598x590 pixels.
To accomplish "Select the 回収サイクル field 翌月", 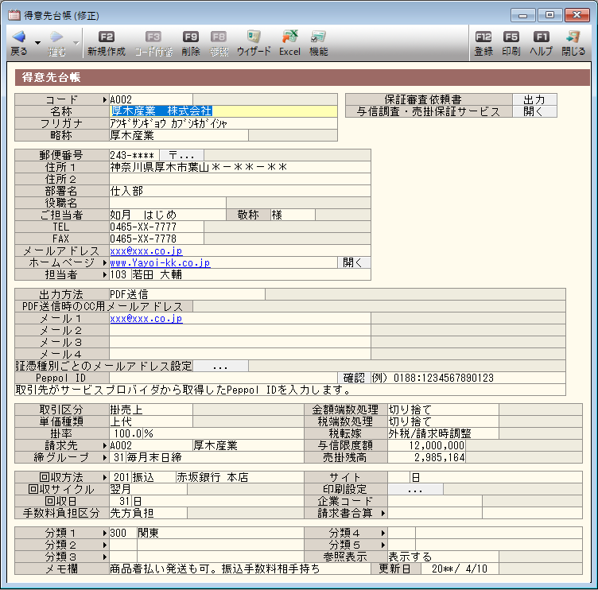I will [148, 489].
